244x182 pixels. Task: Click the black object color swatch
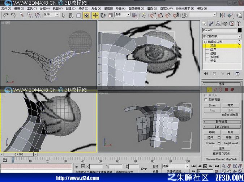[x=240, y=30]
